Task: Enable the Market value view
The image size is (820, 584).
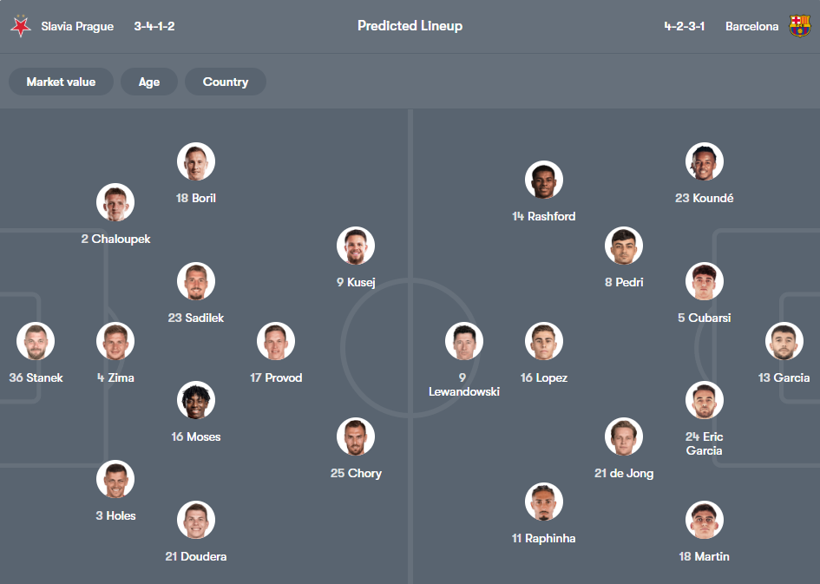Action: click(x=60, y=82)
